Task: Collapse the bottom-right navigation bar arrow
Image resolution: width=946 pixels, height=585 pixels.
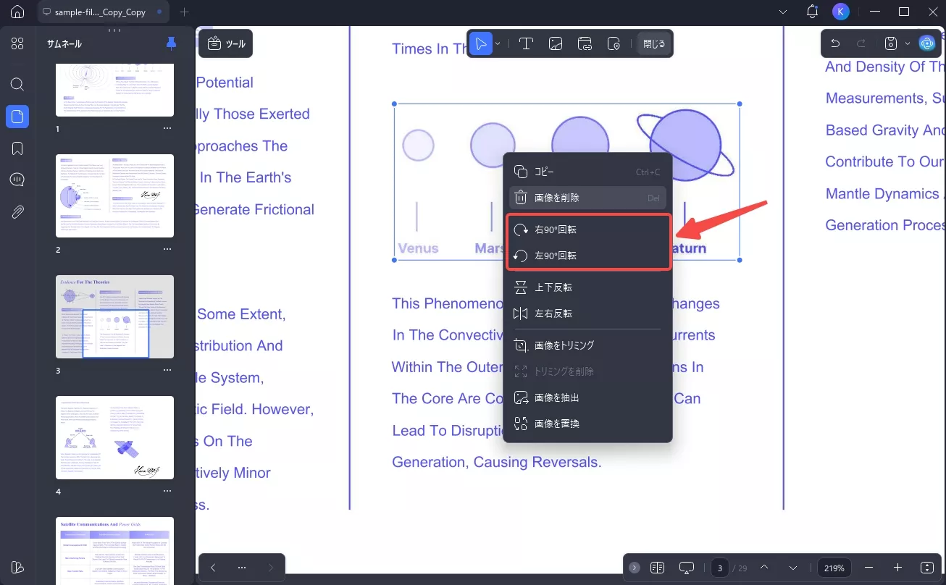Action: [x=635, y=568]
